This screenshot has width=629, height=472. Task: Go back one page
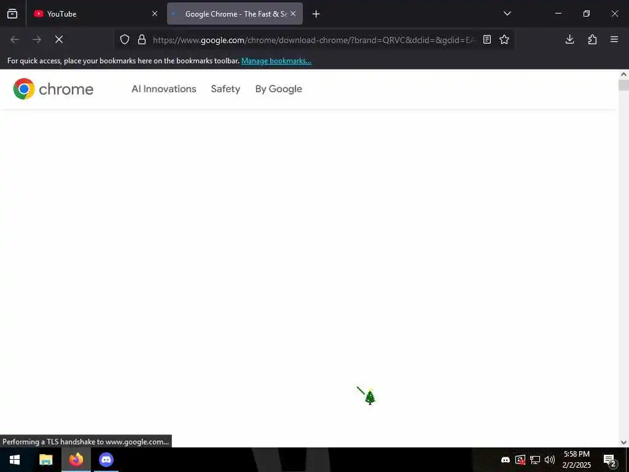coord(15,39)
